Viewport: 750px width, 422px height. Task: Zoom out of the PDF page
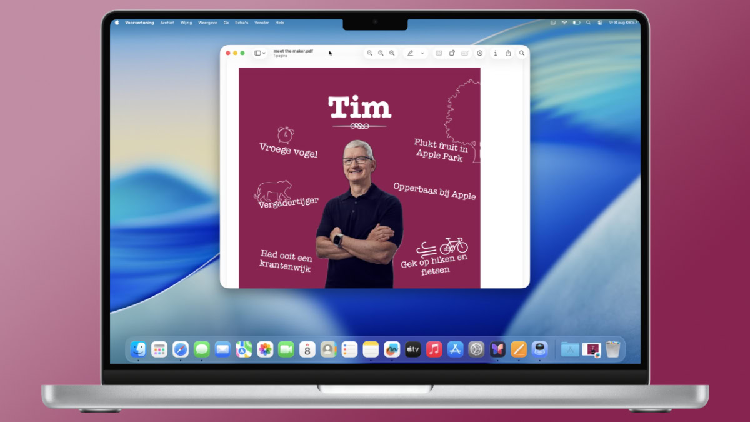coord(370,53)
